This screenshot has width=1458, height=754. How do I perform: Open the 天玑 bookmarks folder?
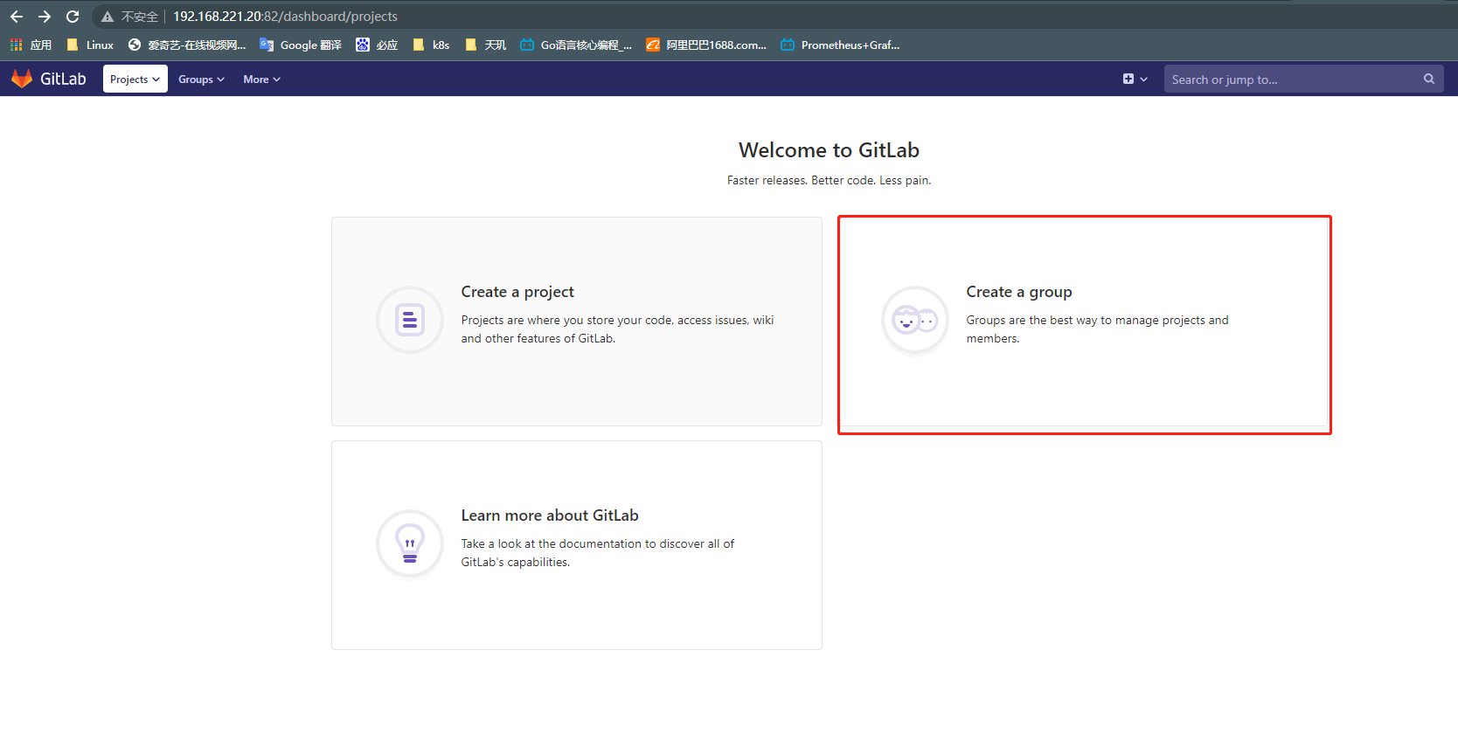tap(486, 45)
